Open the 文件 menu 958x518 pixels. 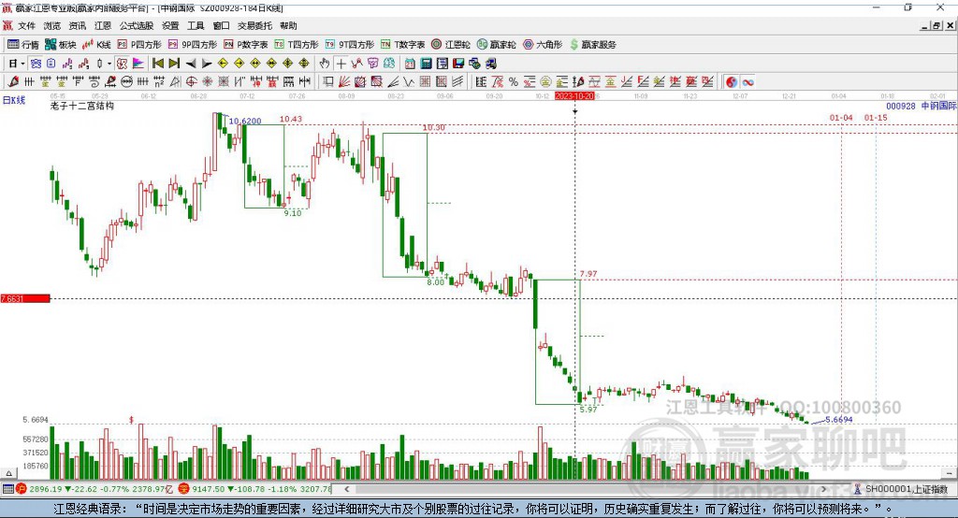point(26,25)
